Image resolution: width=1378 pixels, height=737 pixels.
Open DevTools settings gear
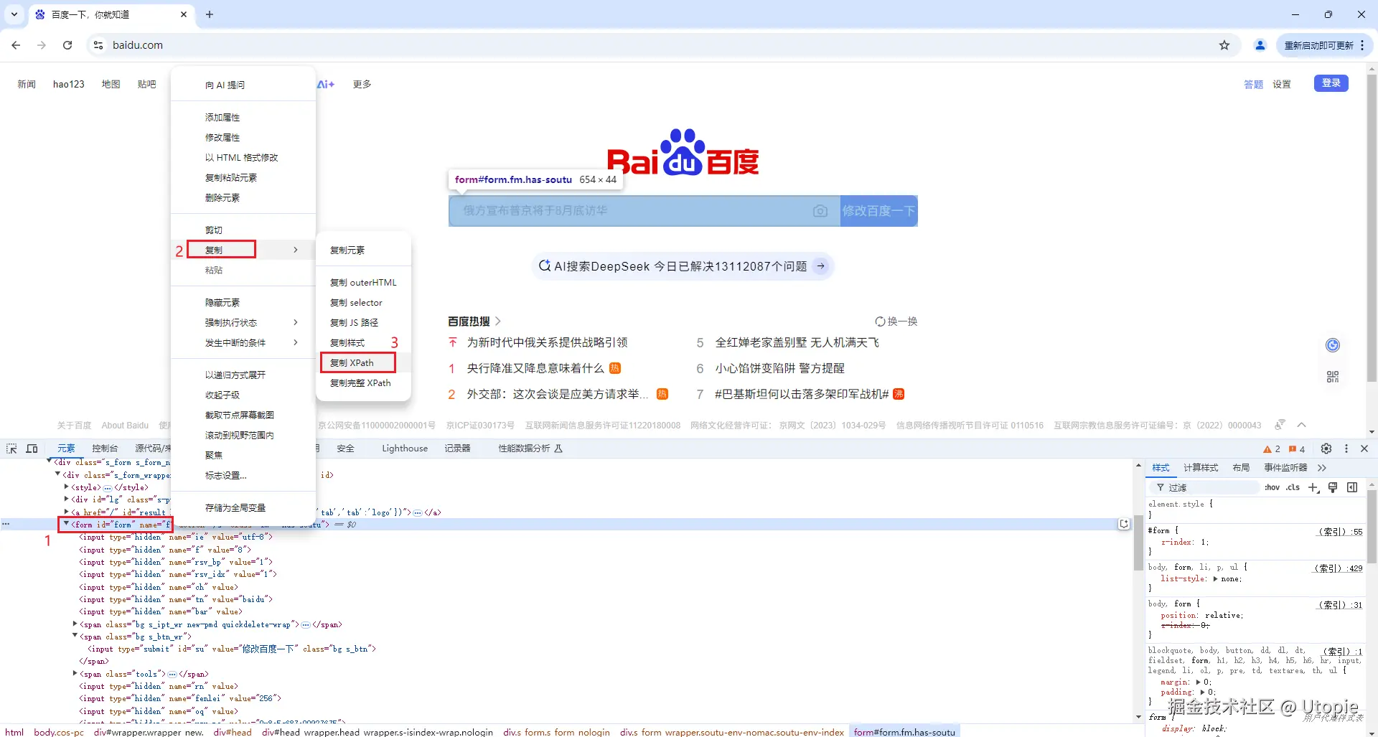point(1326,449)
